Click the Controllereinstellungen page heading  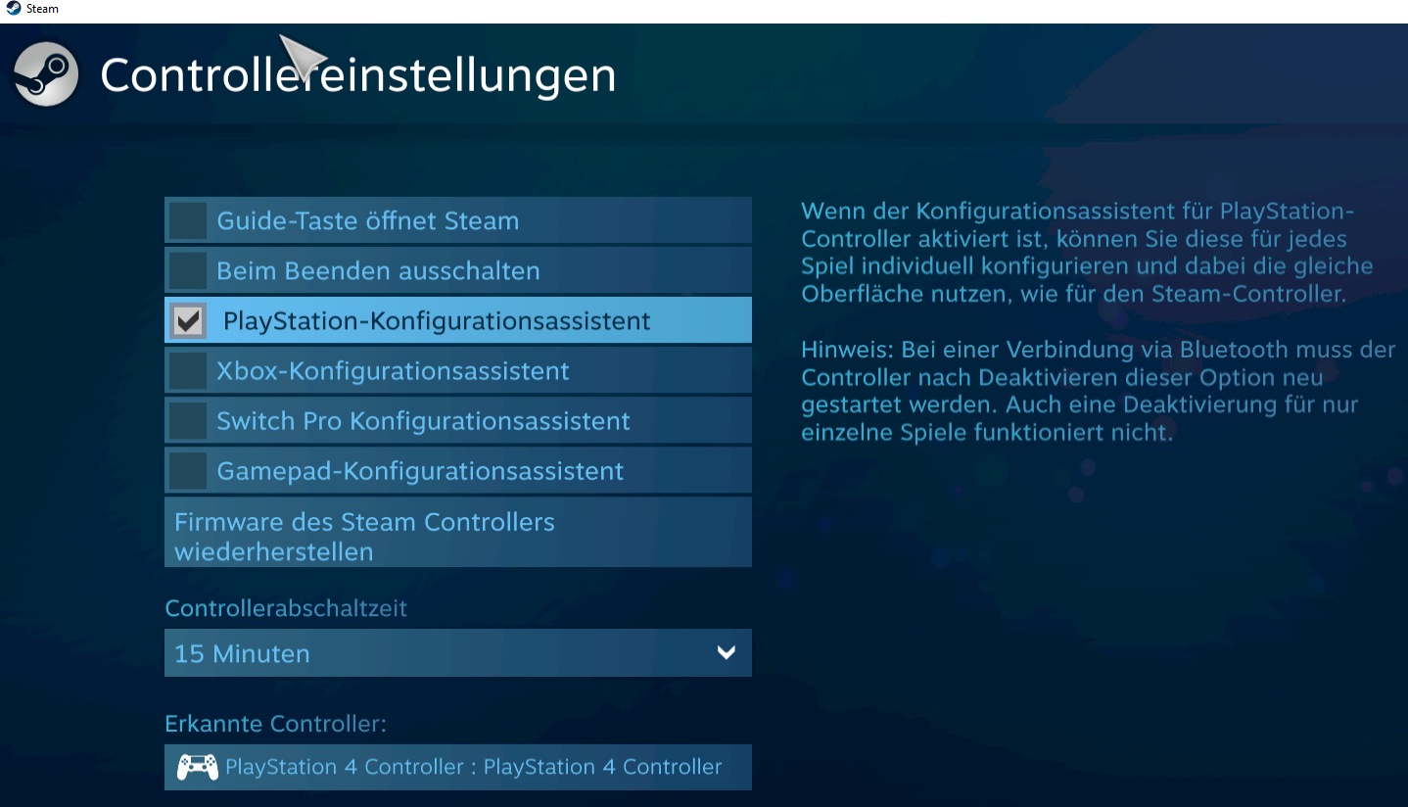tap(358, 76)
